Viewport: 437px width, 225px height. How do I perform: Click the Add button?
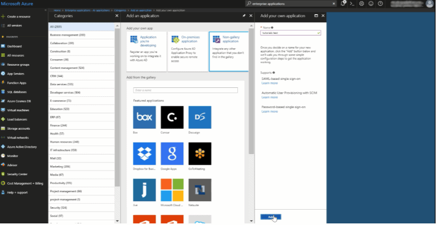pos(271,217)
